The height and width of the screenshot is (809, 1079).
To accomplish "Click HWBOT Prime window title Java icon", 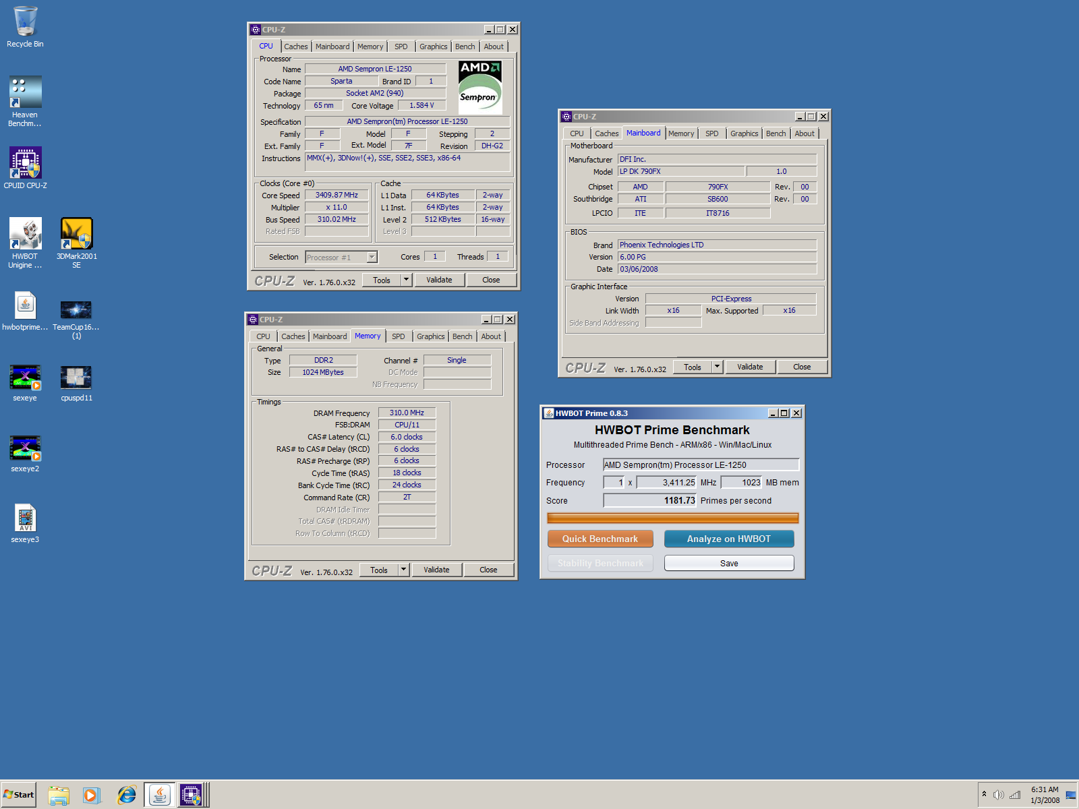I will (549, 413).
